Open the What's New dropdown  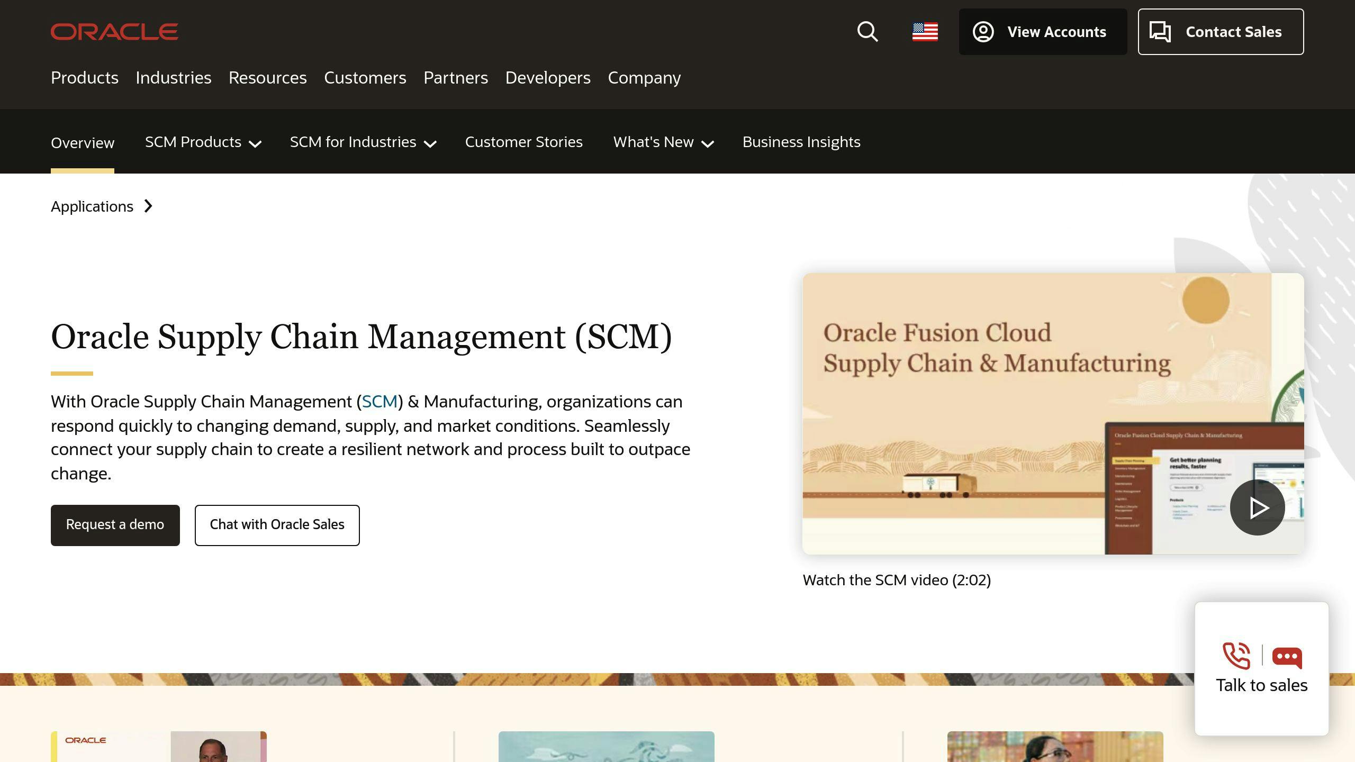(x=664, y=142)
